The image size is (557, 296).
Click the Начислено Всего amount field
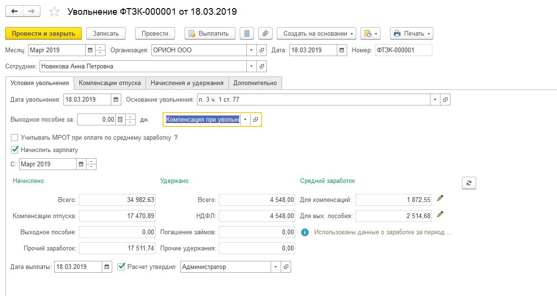click(x=117, y=200)
